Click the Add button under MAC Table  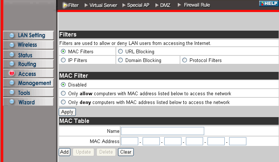click(65, 152)
